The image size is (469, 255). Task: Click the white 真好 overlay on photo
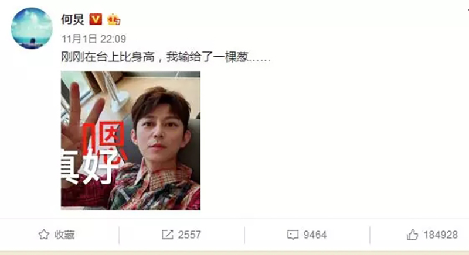click(x=90, y=167)
